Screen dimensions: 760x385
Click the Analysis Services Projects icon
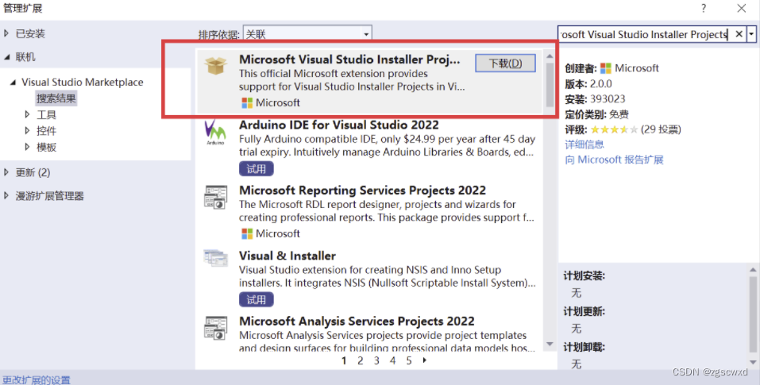click(216, 328)
